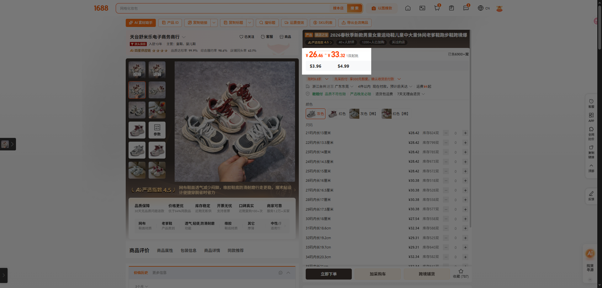The height and width of the screenshot is (288, 602).
Task: Open the orders clipboard icon
Action: click(x=451, y=8)
